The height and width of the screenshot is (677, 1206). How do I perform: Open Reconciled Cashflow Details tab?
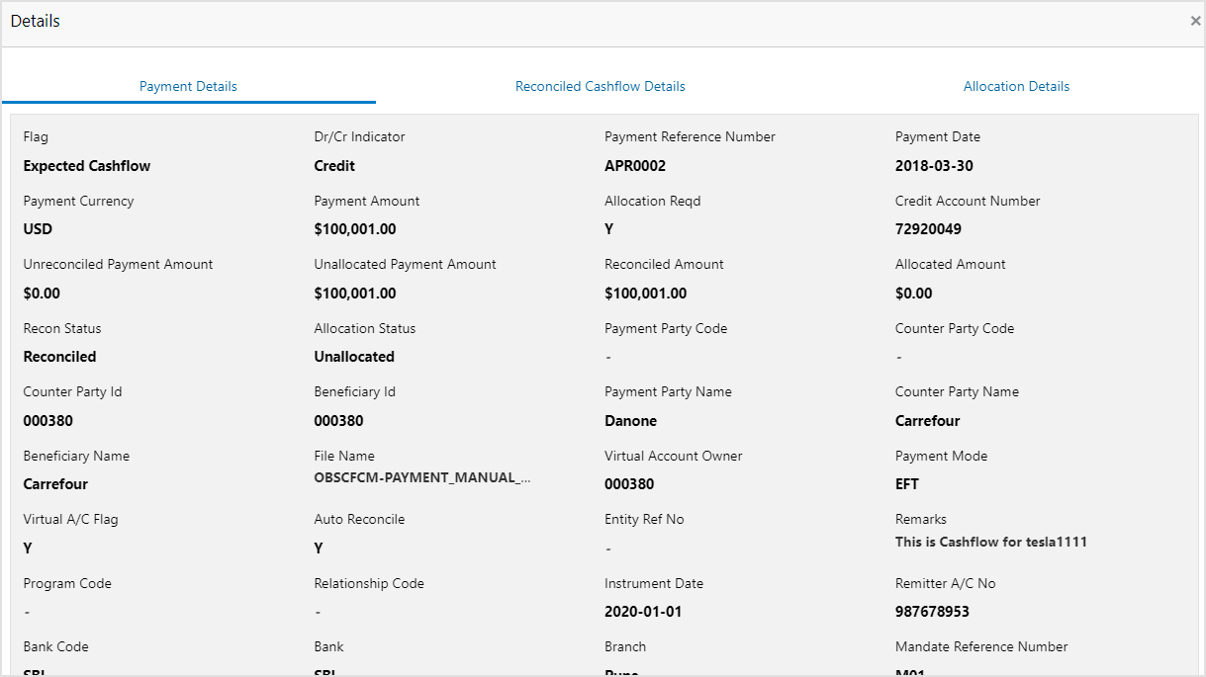[601, 86]
